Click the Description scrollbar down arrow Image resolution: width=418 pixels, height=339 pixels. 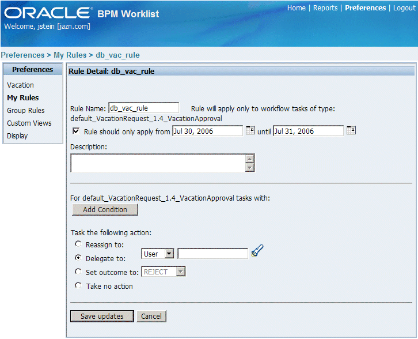click(x=249, y=167)
